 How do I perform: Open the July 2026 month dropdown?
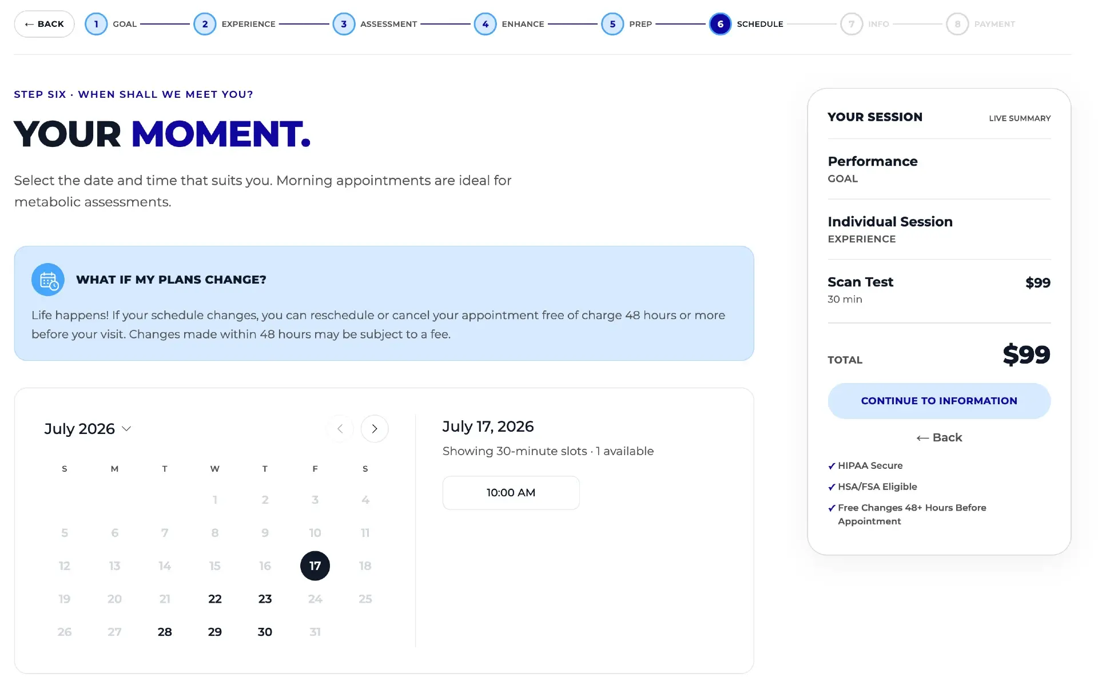88,429
